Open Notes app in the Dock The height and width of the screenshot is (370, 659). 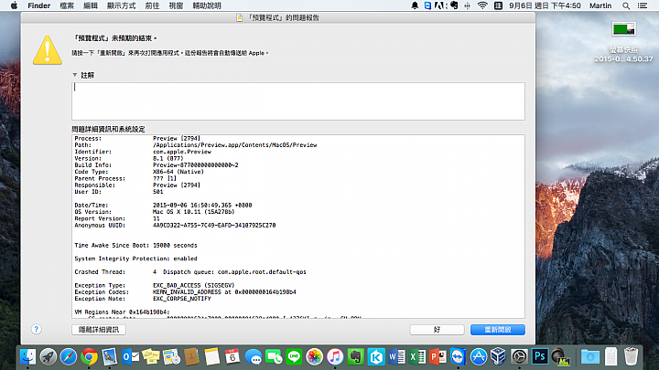pos(211,357)
